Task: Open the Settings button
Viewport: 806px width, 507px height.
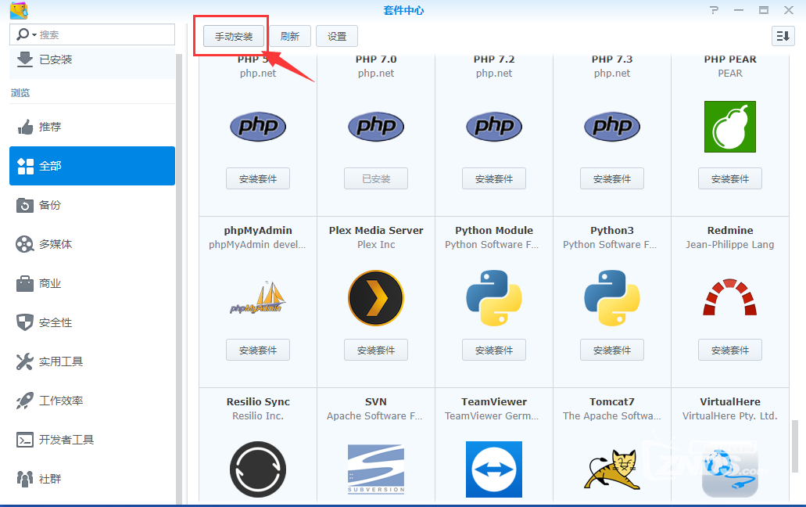Action: [337, 37]
